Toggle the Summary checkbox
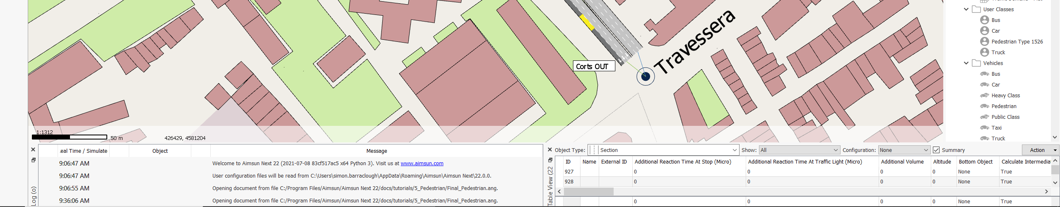This screenshot has height=207, width=1060. pos(936,150)
